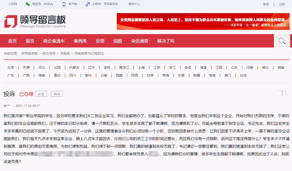The height and width of the screenshot is (171, 292).
Task: Open 政企直通车 from the navigation bar
Action: pyautogui.click(x=54, y=41)
